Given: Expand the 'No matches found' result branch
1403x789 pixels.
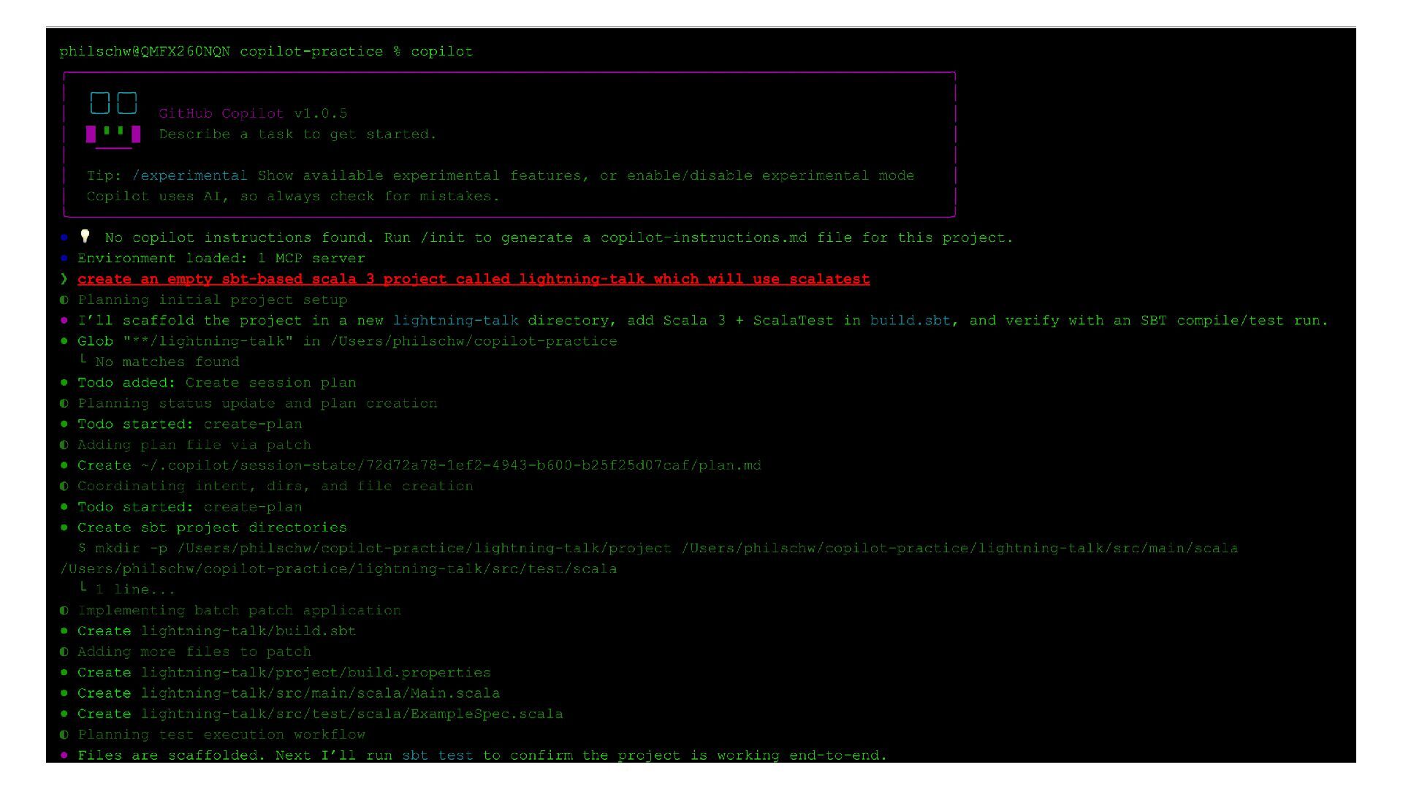Looking at the screenshot, I should [x=167, y=362].
